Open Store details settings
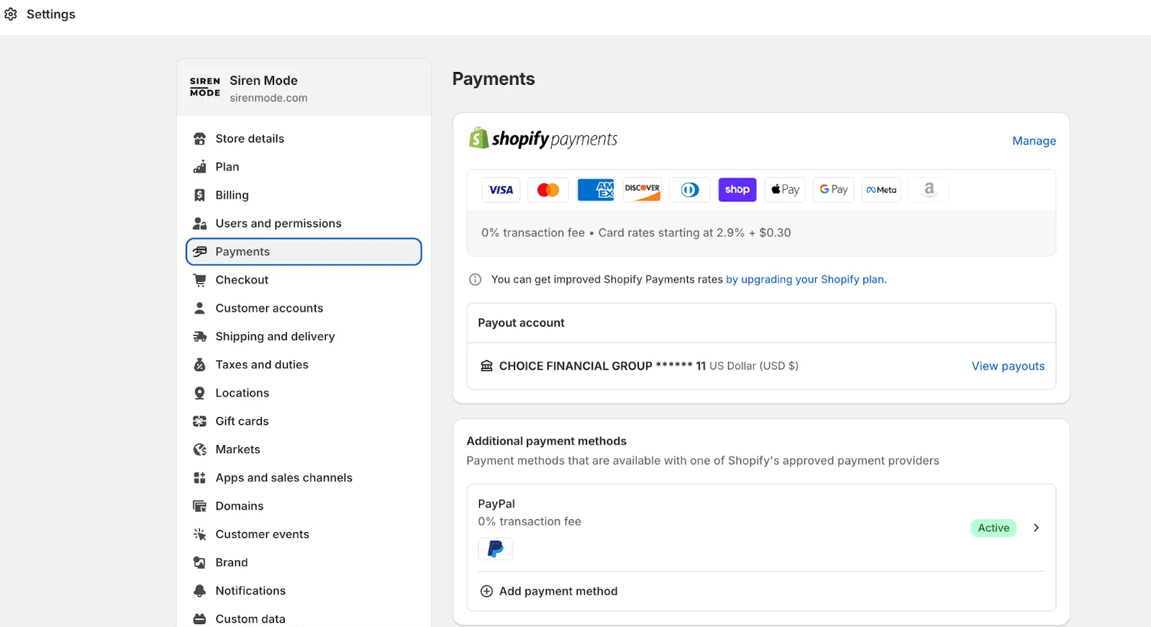The image size is (1151, 627). tap(304, 139)
